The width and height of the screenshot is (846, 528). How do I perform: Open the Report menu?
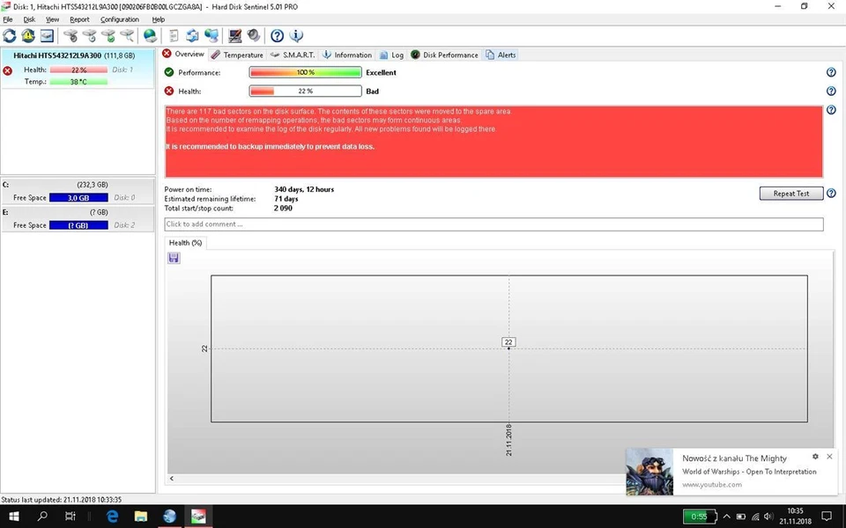79,19
